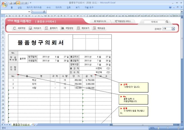Open the round Office button menu
Screen dimensions: 184x130
[x=4, y=5]
